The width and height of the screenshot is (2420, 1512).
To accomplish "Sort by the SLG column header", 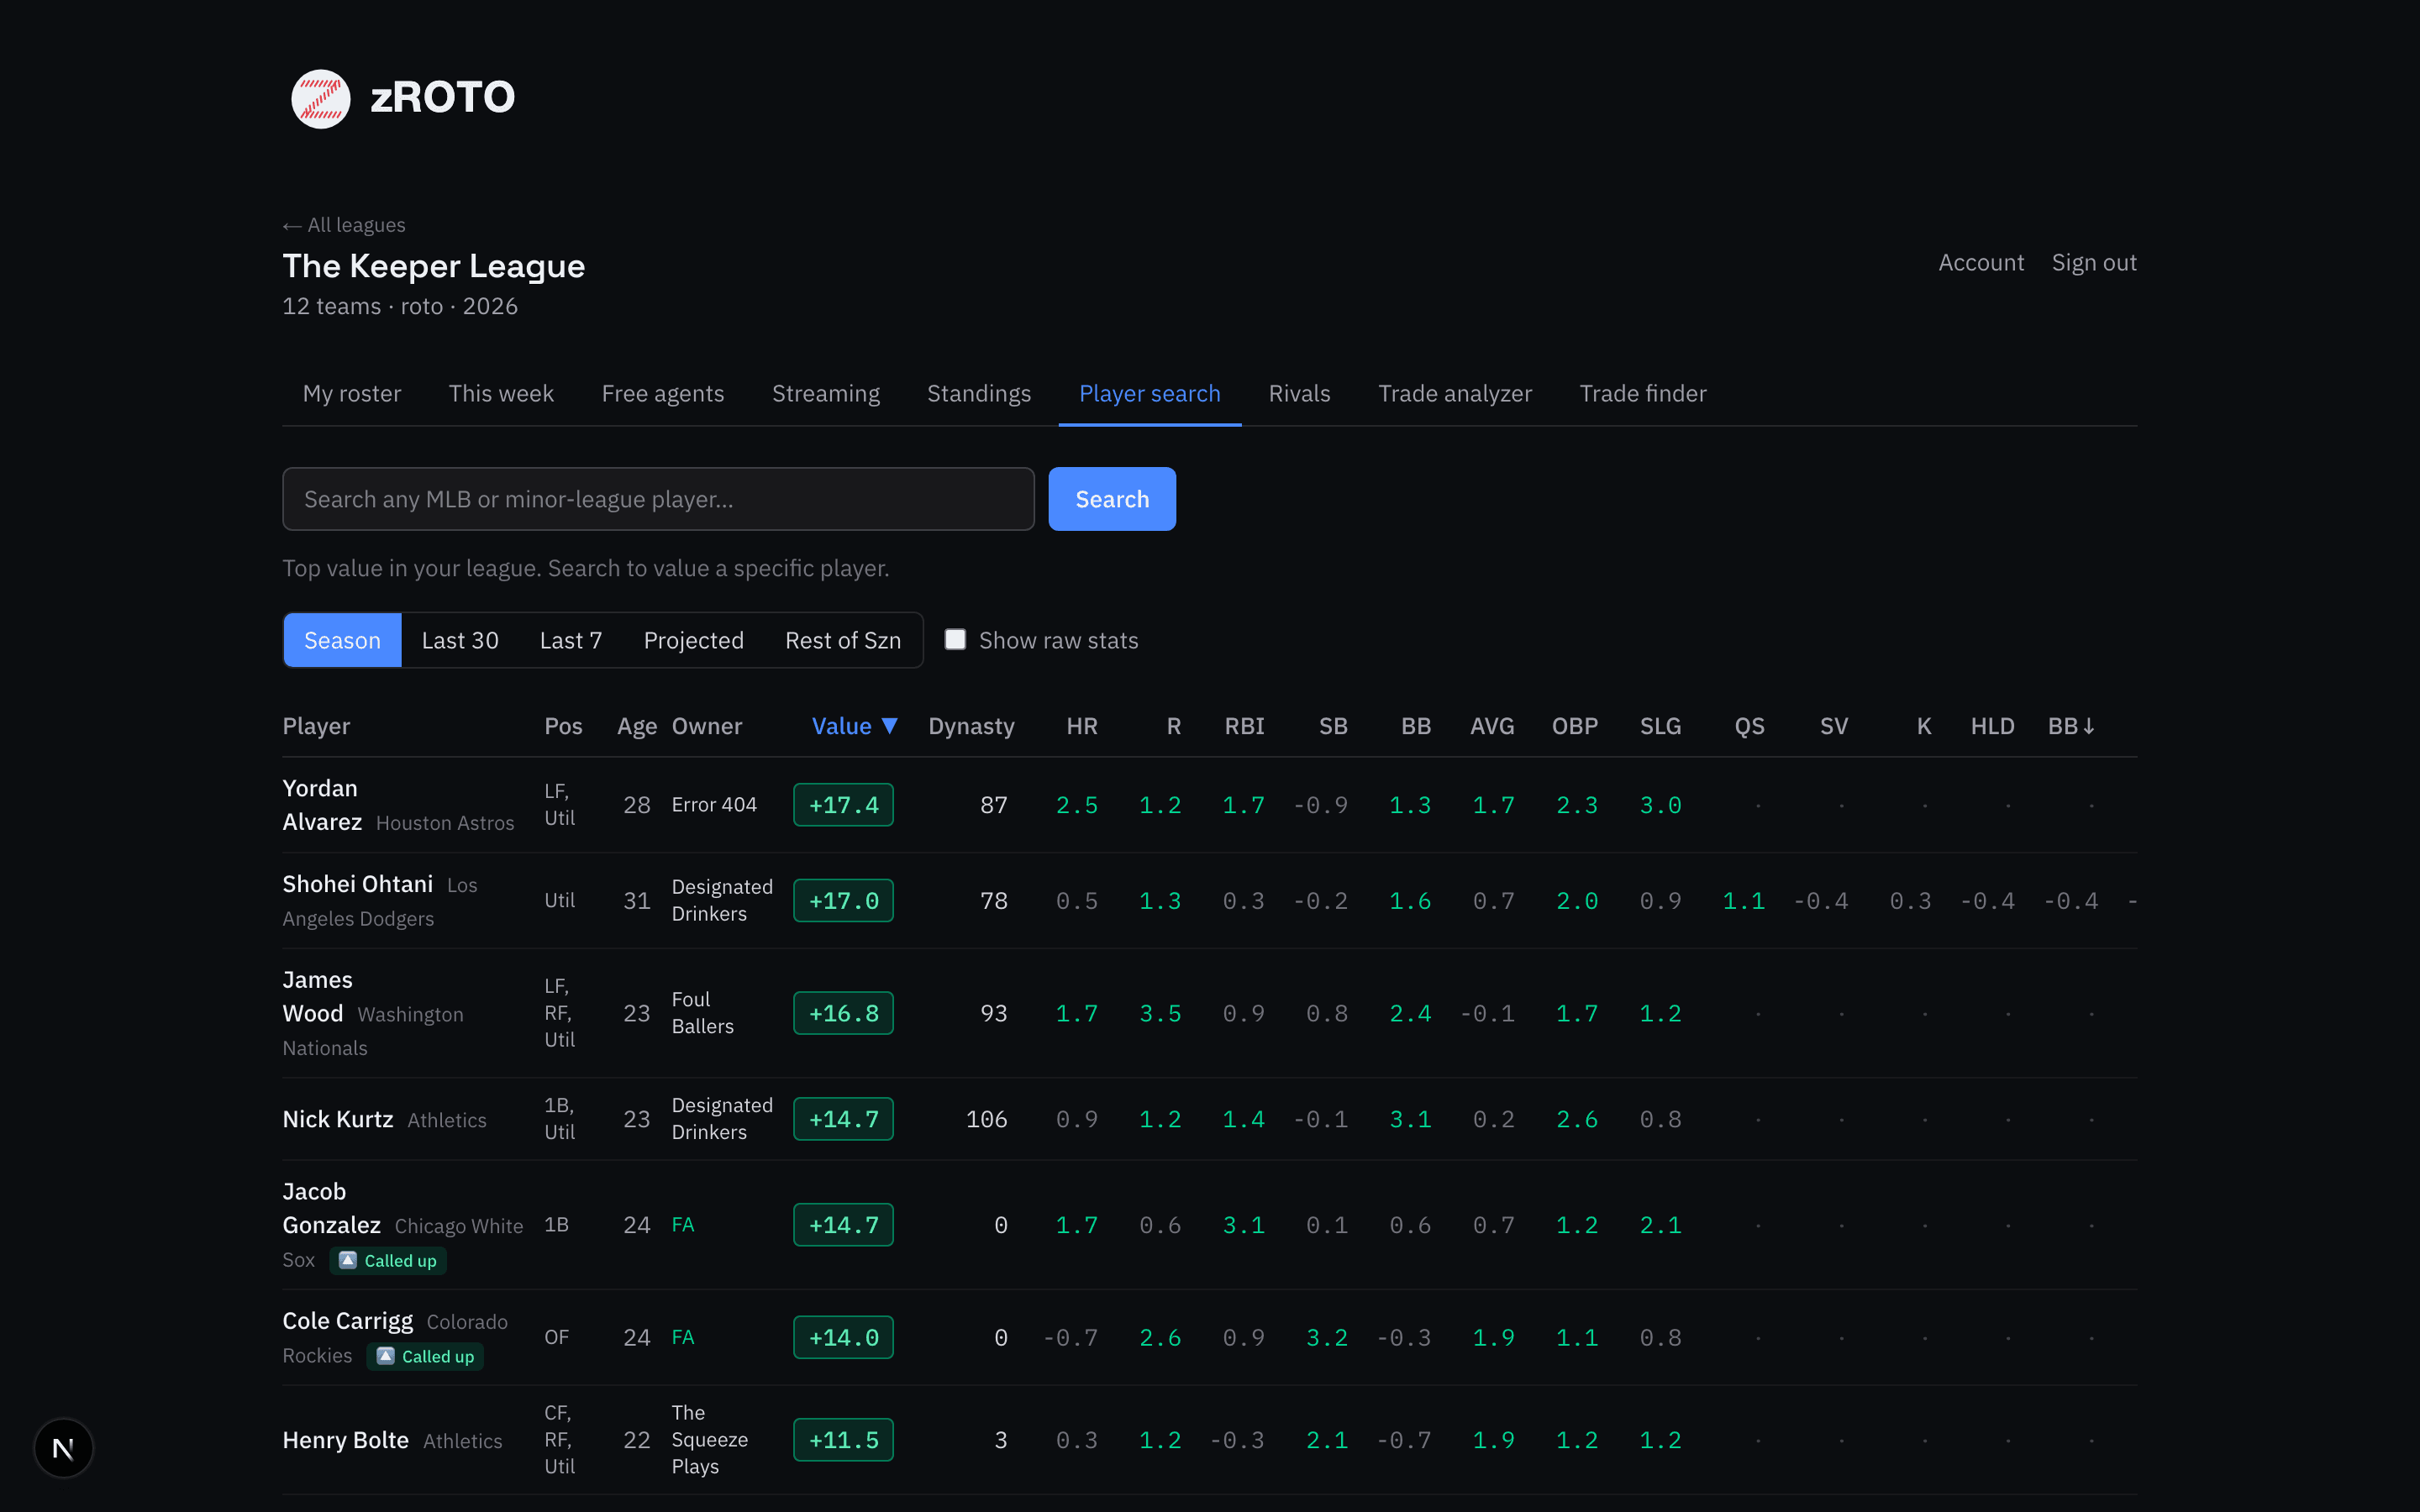I will (x=1660, y=726).
